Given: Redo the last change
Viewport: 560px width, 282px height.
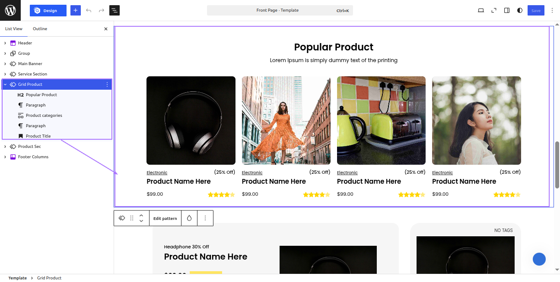Looking at the screenshot, I should pyautogui.click(x=102, y=10).
